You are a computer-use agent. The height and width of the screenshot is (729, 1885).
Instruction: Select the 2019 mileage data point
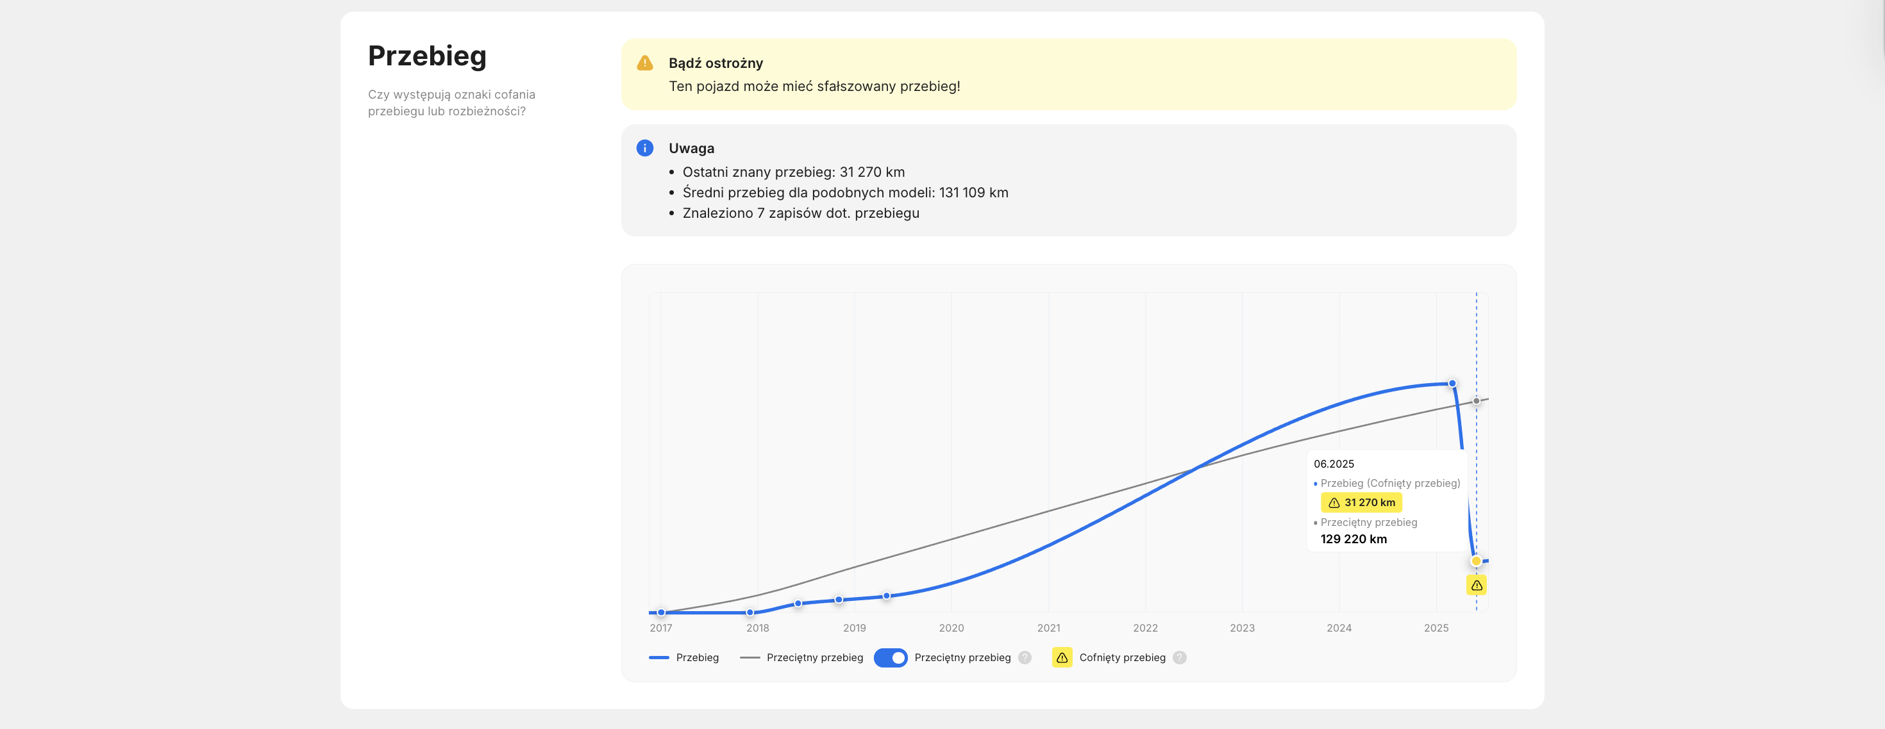pyautogui.click(x=886, y=596)
